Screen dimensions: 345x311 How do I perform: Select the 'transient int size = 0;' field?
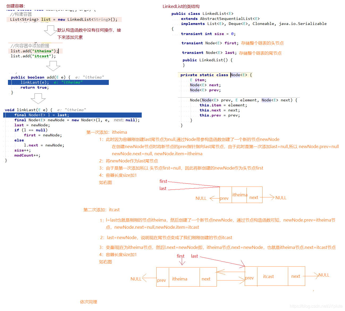point(208,34)
